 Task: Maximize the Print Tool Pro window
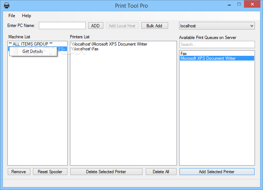pos(239,4)
